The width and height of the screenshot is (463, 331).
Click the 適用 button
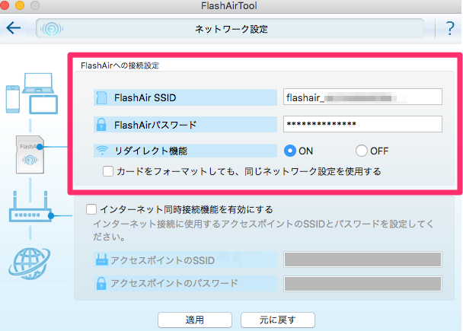click(x=195, y=320)
